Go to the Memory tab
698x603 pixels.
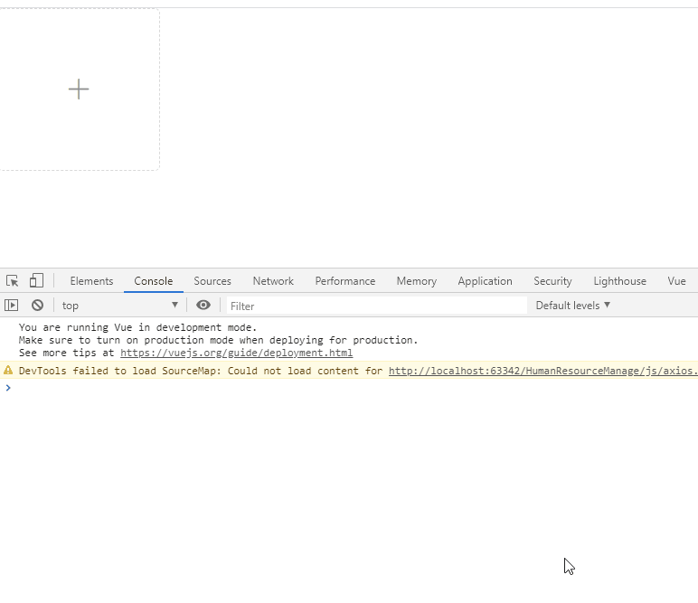click(417, 281)
